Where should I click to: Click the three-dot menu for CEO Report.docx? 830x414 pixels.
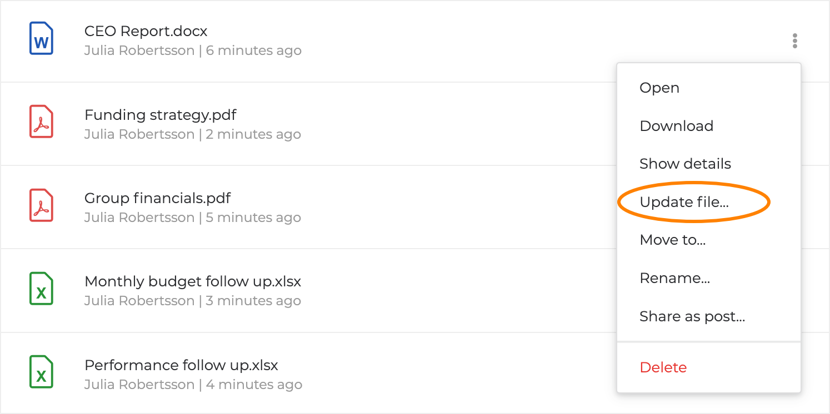795,41
